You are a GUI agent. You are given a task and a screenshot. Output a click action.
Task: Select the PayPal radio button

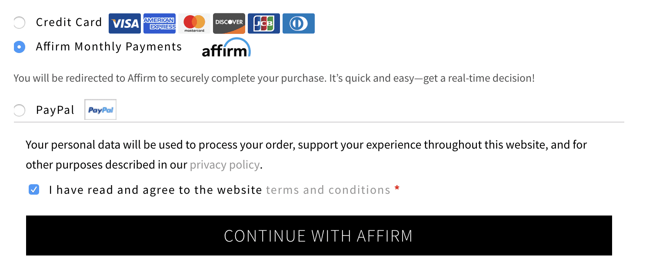[x=20, y=110]
